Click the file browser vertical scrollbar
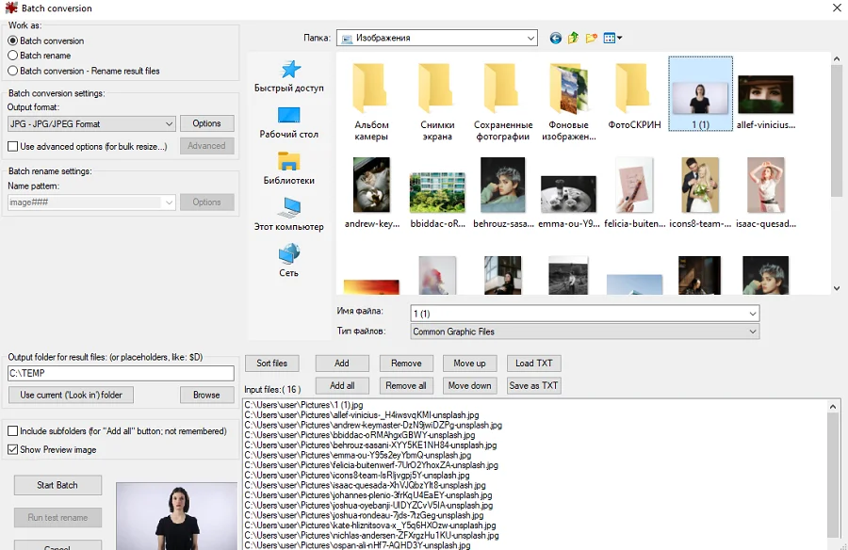 pyautogui.click(x=836, y=170)
